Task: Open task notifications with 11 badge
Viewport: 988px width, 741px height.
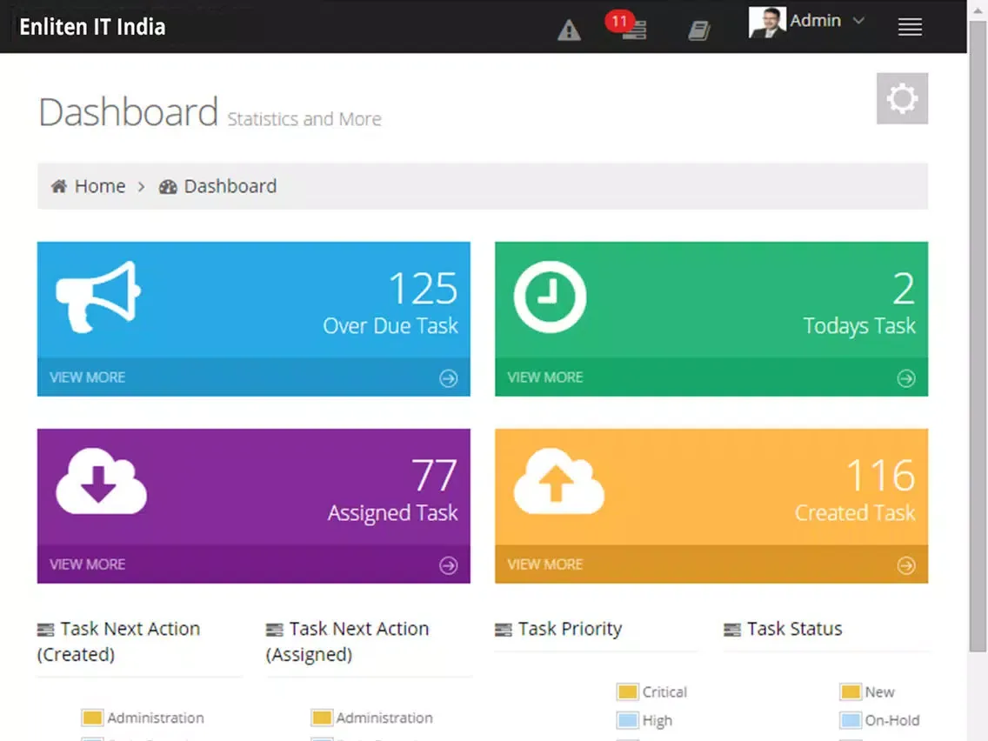Action: [x=627, y=25]
